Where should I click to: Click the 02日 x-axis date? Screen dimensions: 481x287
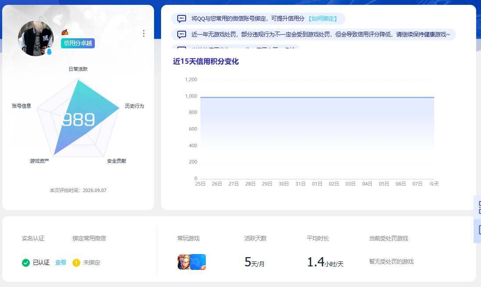point(334,184)
